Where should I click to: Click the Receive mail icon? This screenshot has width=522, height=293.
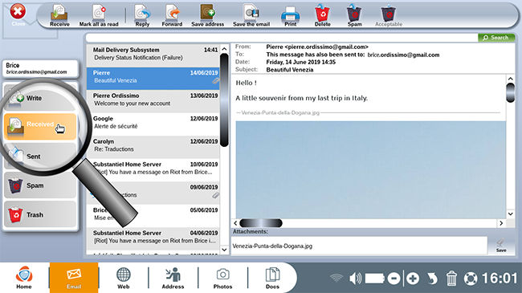59,15
